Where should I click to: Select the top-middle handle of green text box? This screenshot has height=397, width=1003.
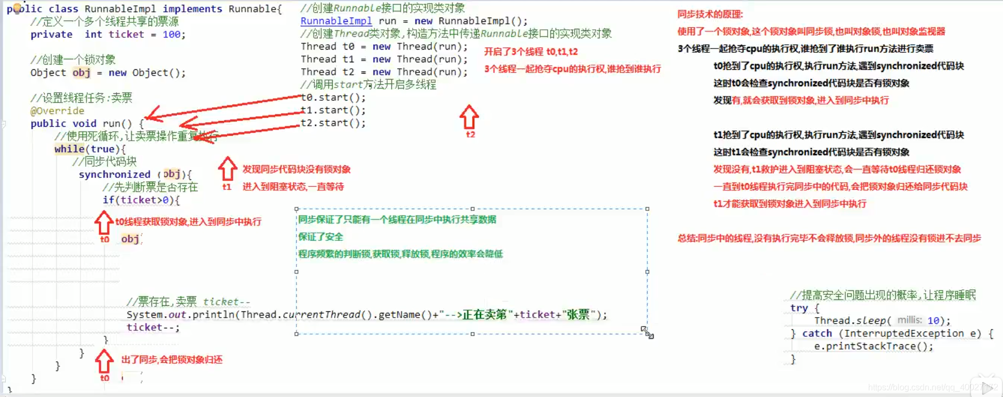coord(472,209)
